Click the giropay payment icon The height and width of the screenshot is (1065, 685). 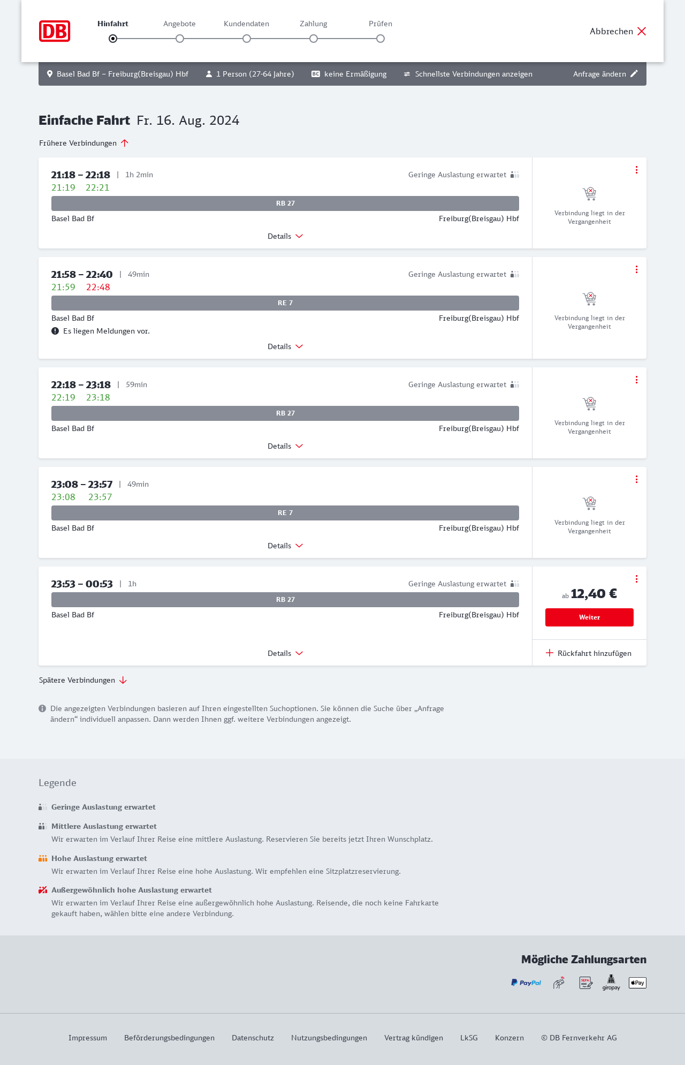click(611, 983)
